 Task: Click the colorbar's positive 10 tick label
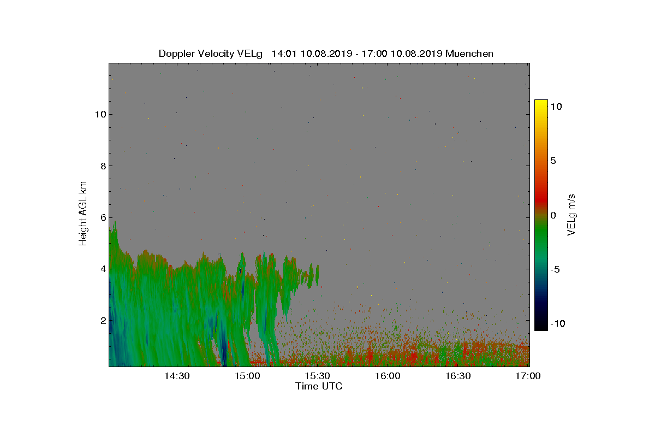pos(556,107)
